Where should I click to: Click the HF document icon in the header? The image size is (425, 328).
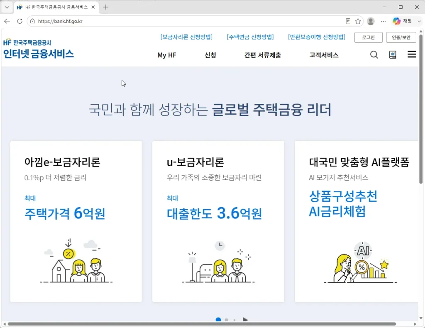tap(393, 55)
